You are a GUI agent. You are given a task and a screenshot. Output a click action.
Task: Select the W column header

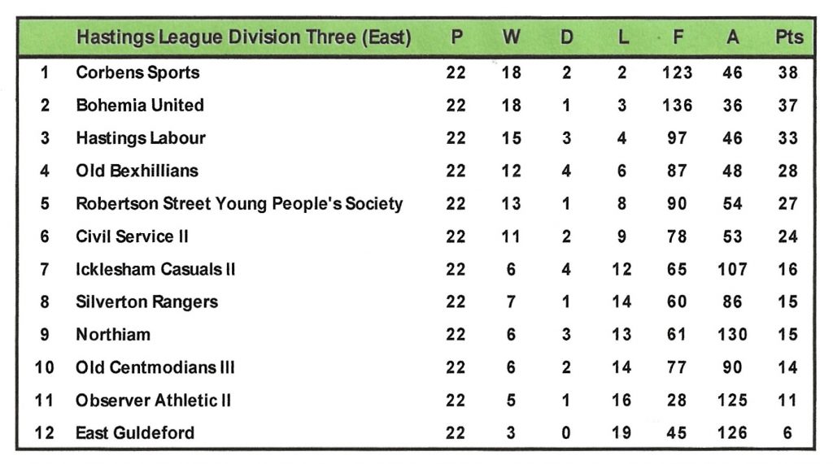511,37
